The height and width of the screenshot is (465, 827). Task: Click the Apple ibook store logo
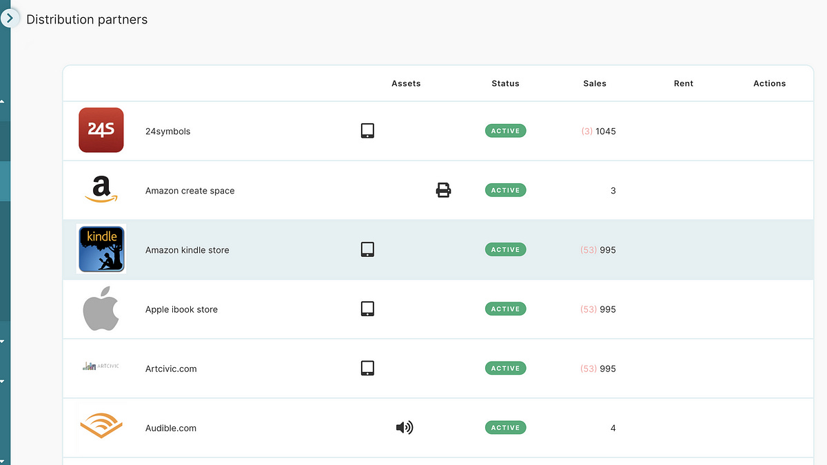click(101, 309)
